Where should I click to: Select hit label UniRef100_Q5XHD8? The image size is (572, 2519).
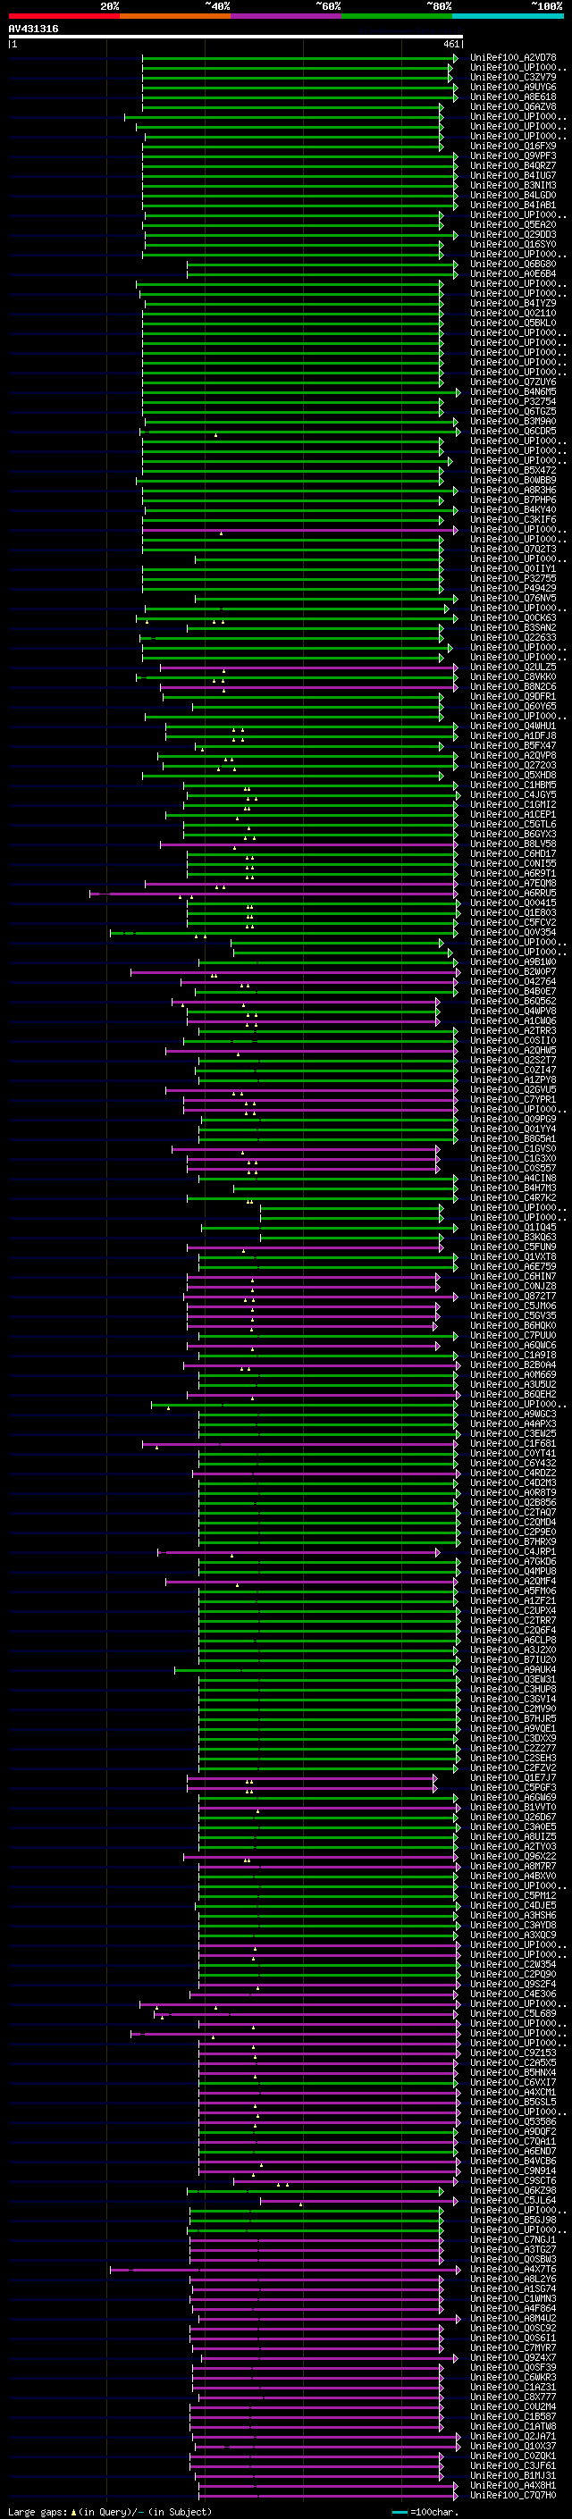pyautogui.click(x=513, y=776)
